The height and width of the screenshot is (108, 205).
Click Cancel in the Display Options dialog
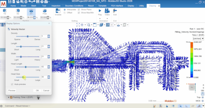(x=46, y=90)
